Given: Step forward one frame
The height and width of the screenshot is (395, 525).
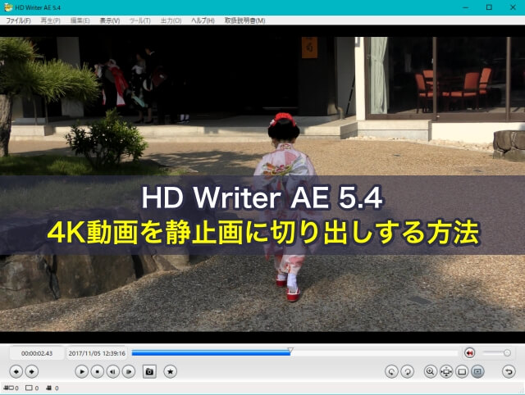Looking at the screenshot, I should (x=129, y=371).
